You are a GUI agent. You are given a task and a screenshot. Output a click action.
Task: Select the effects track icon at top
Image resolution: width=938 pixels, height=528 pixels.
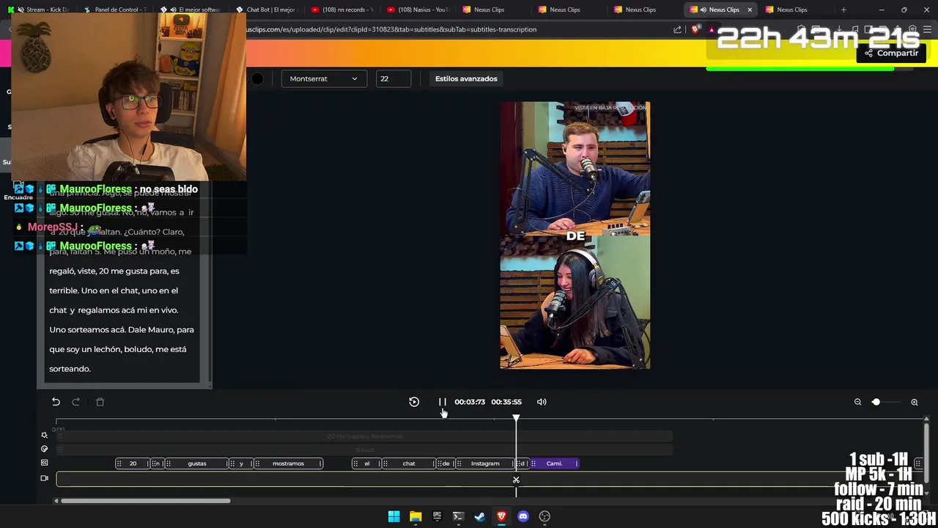tap(45, 435)
